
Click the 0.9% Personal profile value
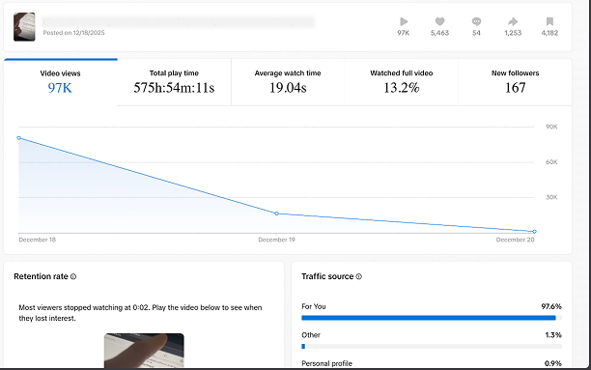[553, 363]
